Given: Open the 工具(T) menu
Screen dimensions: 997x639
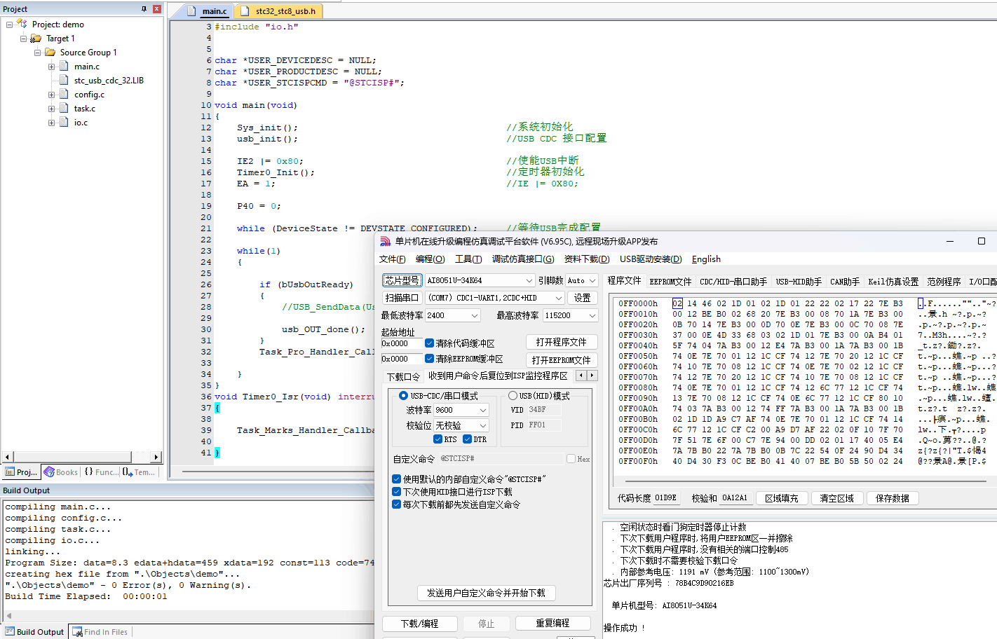Looking at the screenshot, I should coord(468,259).
